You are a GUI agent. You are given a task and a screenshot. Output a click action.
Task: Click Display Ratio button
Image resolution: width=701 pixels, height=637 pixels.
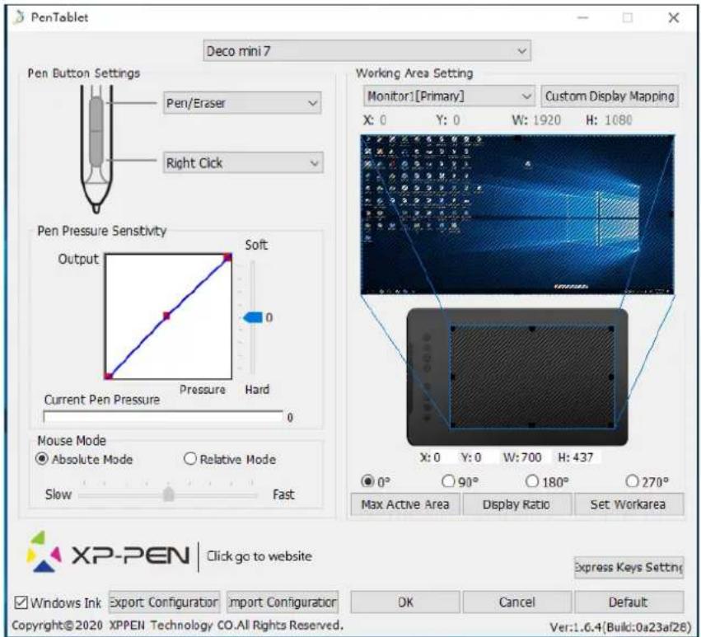516,504
